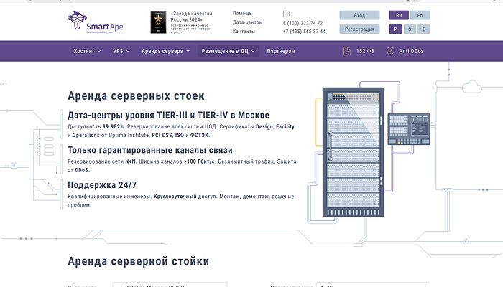Viewport: 503px width, 287px height.
Task: Go to the Anti DDos page
Action: 411,51
